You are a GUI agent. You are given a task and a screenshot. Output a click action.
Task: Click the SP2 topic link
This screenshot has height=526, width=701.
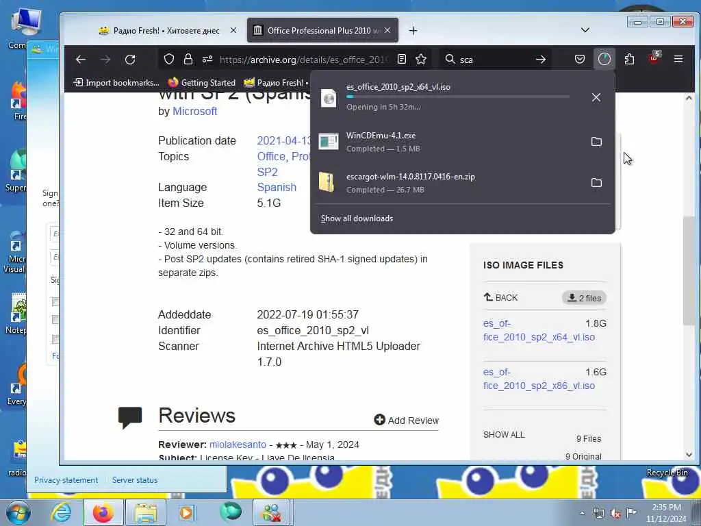point(267,172)
